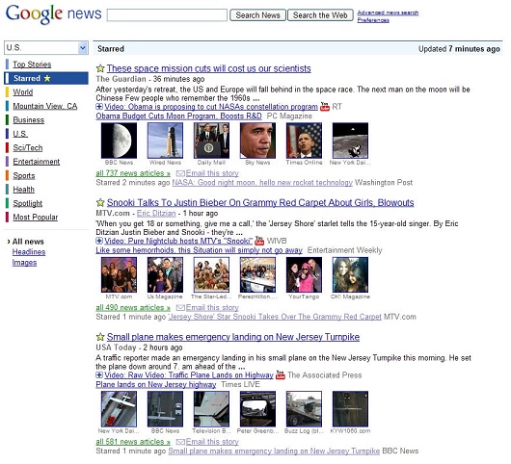Open 'These space mission cuts' headline

[x=208, y=68]
